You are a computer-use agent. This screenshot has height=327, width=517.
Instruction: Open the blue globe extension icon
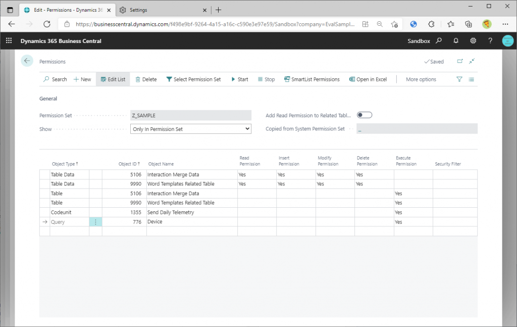413,24
